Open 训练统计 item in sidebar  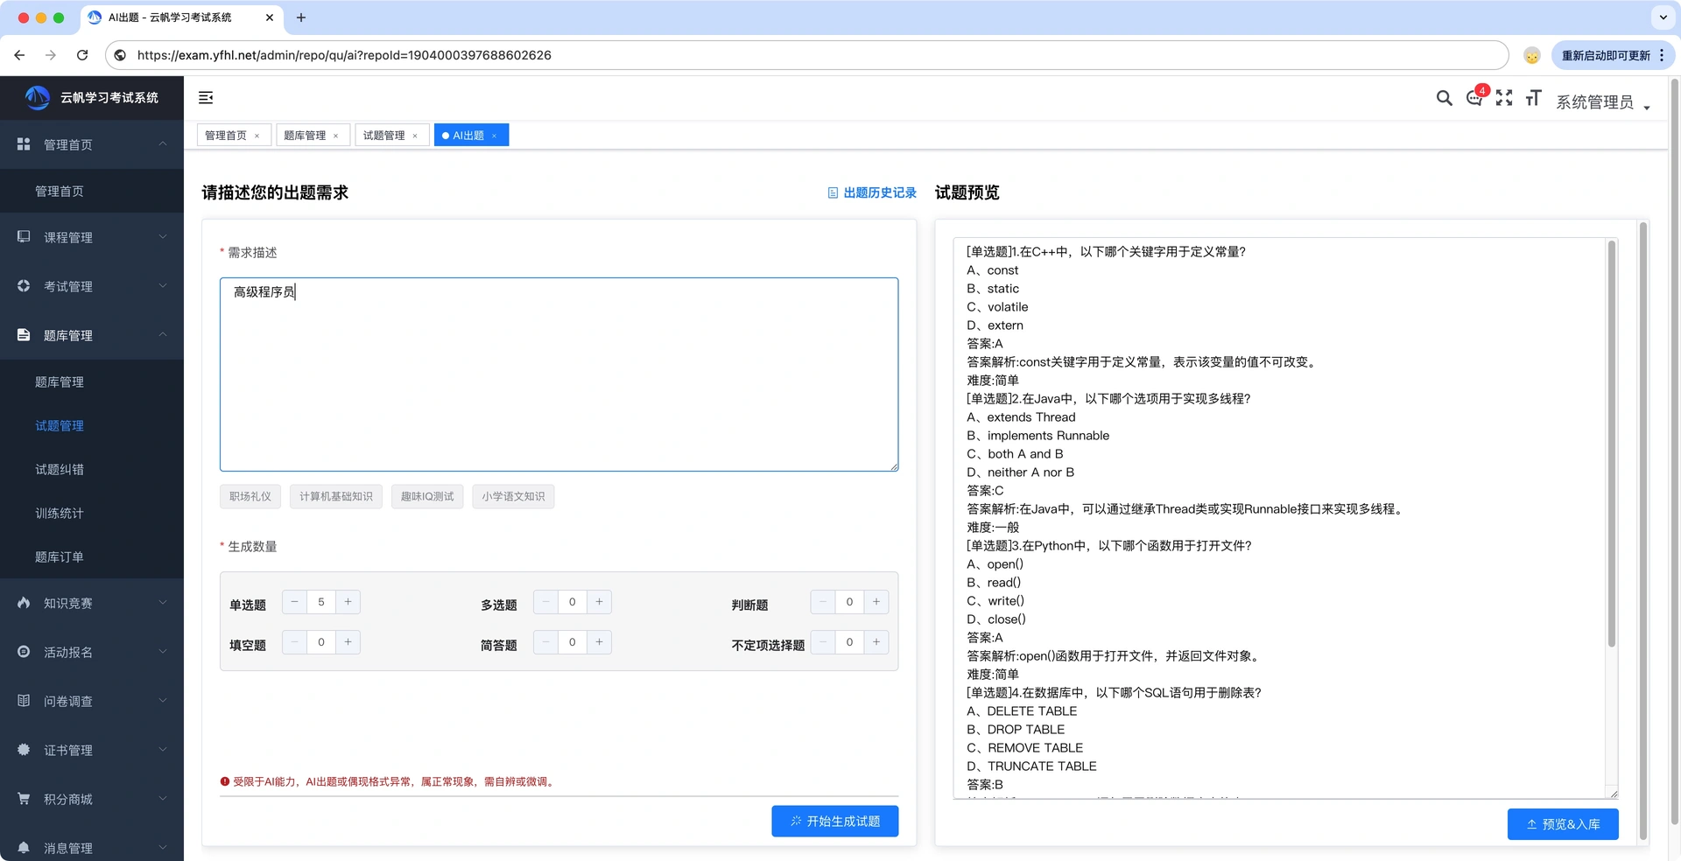[92, 513]
